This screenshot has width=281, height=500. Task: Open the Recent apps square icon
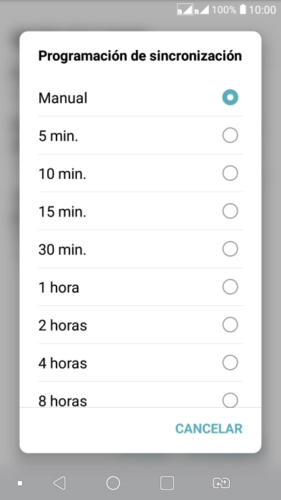click(x=167, y=483)
